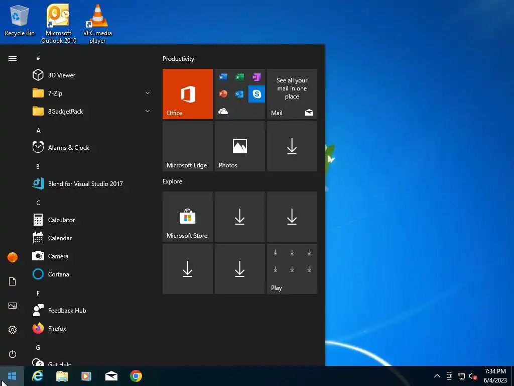Click the Explore group header
514x386 pixels.
[173, 181]
